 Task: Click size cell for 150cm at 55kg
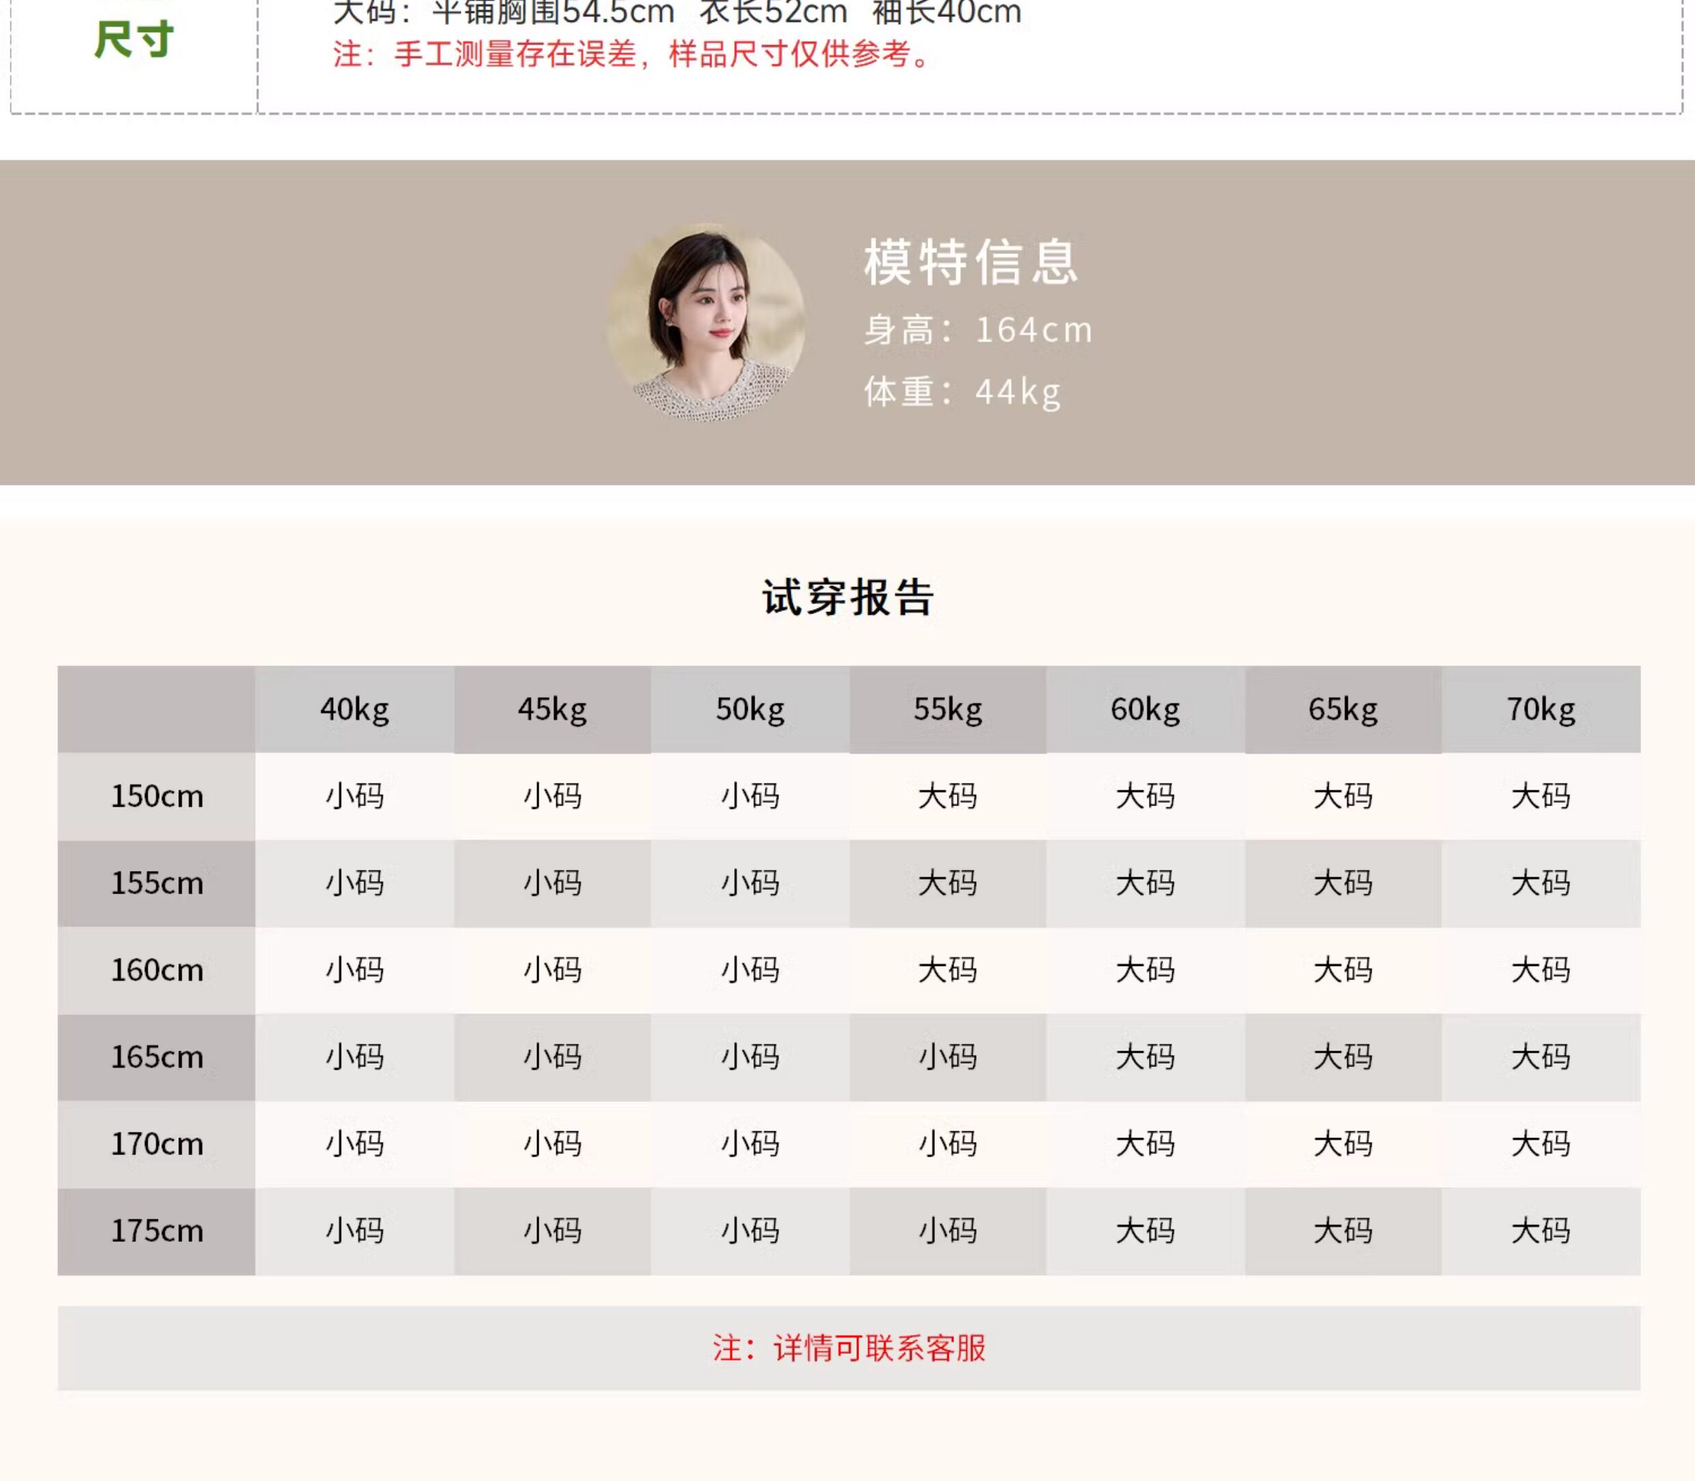coord(947,797)
